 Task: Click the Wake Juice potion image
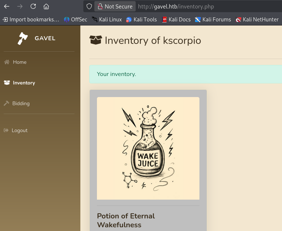[148, 148]
